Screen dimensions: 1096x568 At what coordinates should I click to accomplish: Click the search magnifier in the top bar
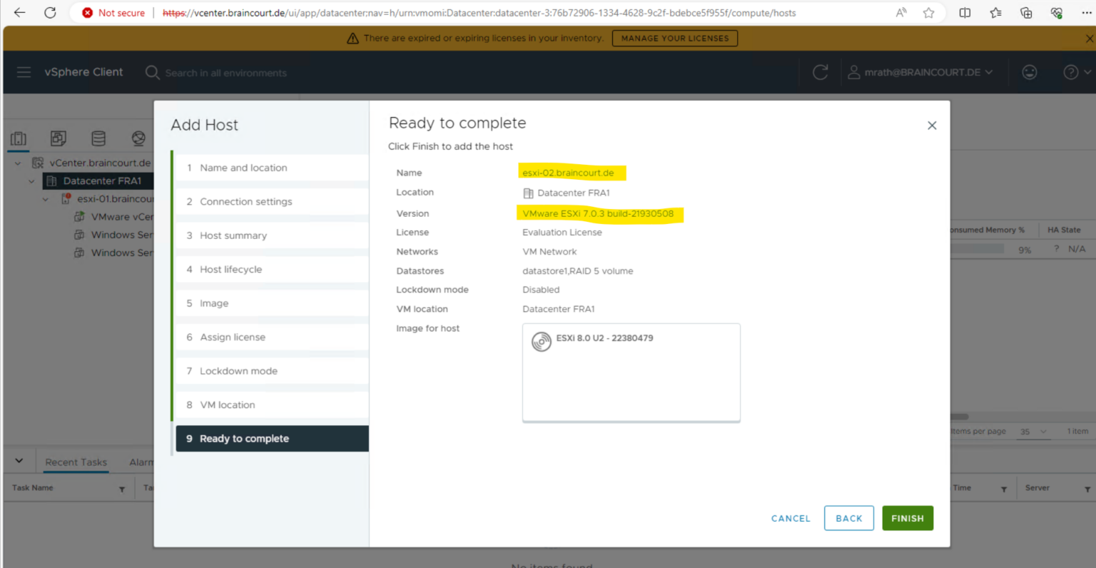(x=151, y=72)
